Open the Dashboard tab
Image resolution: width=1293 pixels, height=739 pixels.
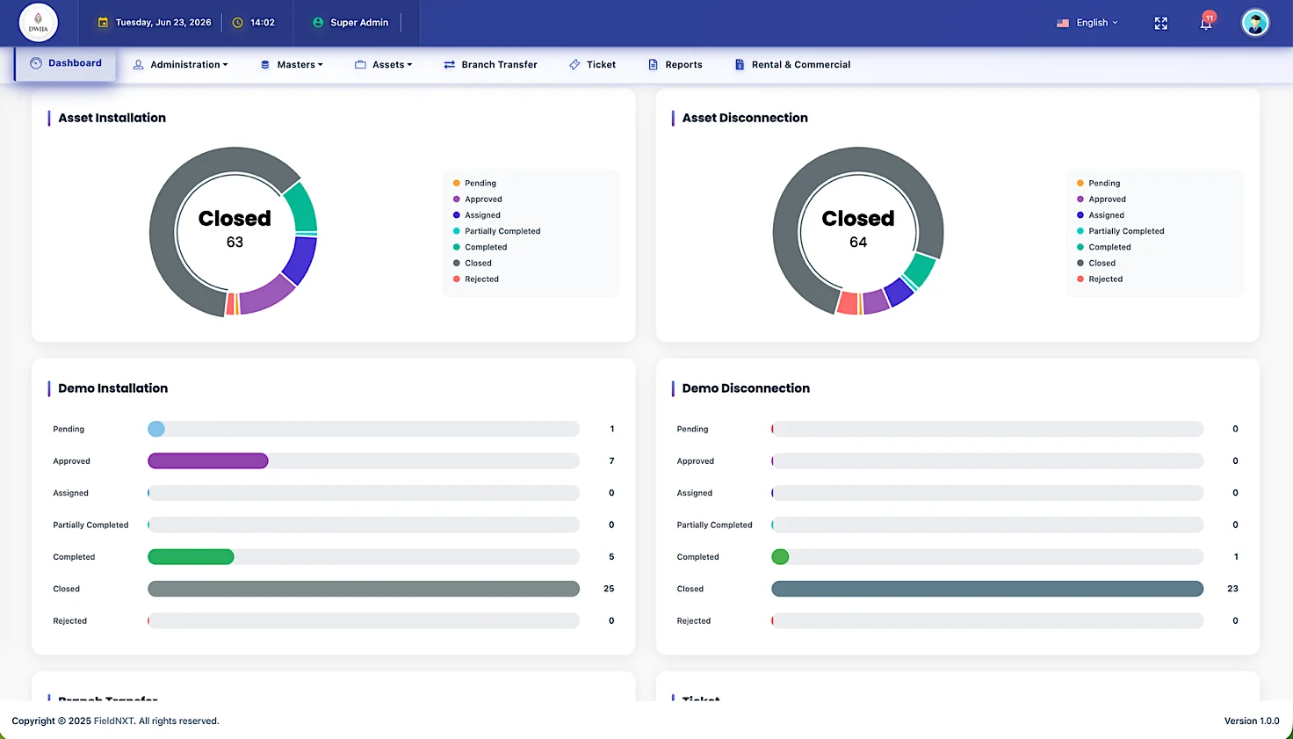[x=66, y=63]
